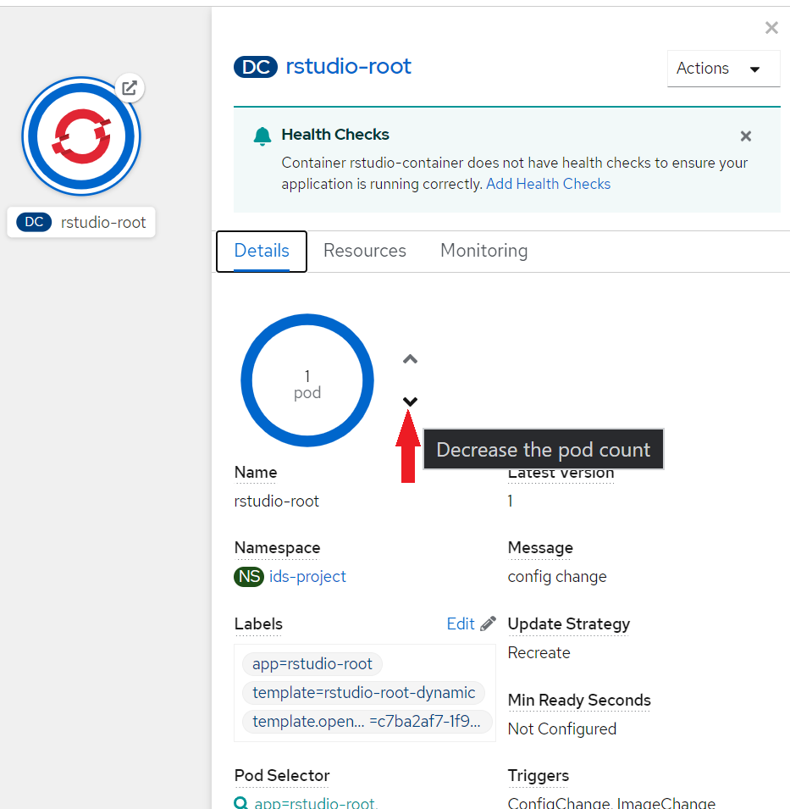Click the Pod Selector search icon
Image resolution: width=790 pixels, height=809 pixels.
[x=240, y=802]
